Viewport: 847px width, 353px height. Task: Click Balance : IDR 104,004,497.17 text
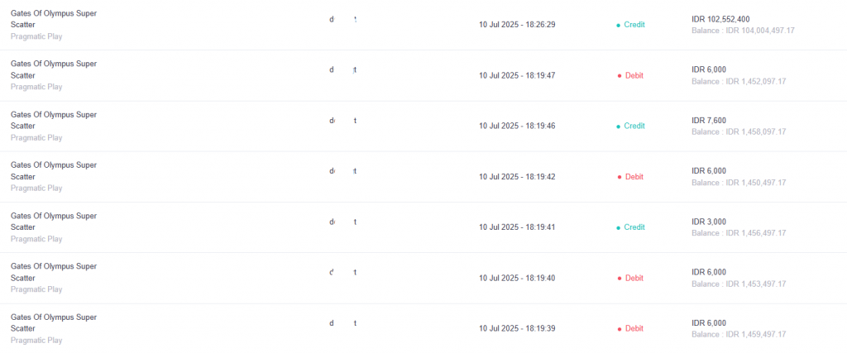pos(743,31)
